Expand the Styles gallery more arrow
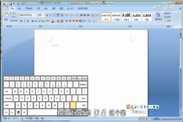This screenshot has height=122, width=183. (x=153, y=20)
